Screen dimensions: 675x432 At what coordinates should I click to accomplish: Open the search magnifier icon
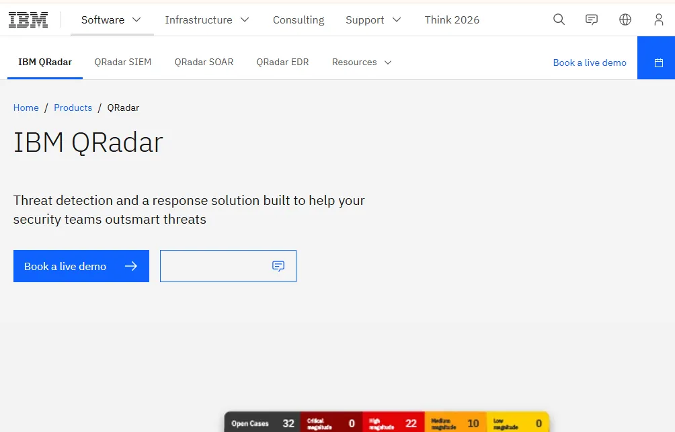(559, 19)
